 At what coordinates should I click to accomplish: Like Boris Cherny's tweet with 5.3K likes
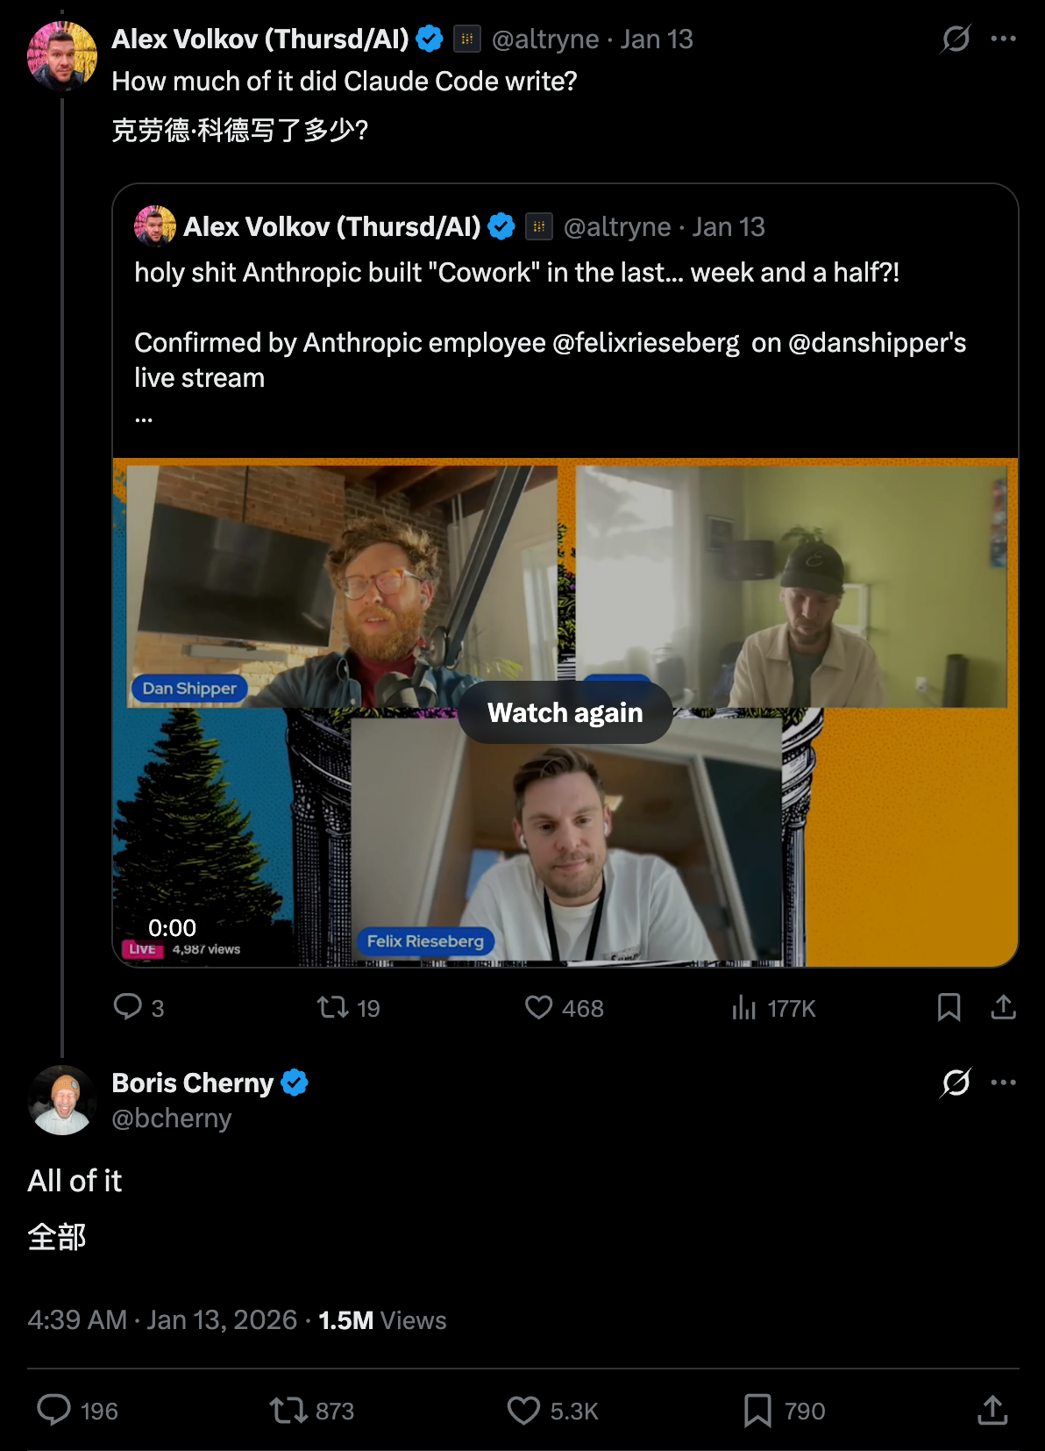coord(524,1410)
